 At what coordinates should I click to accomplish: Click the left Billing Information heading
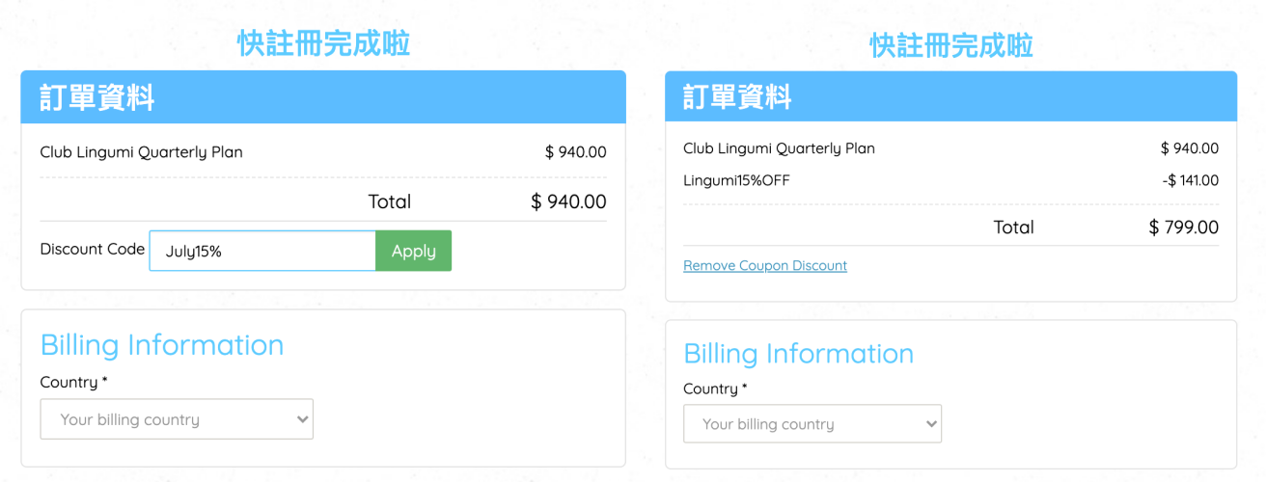pos(162,345)
